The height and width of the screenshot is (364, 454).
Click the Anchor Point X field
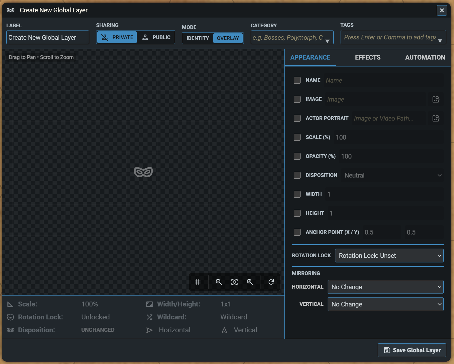click(382, 232)
